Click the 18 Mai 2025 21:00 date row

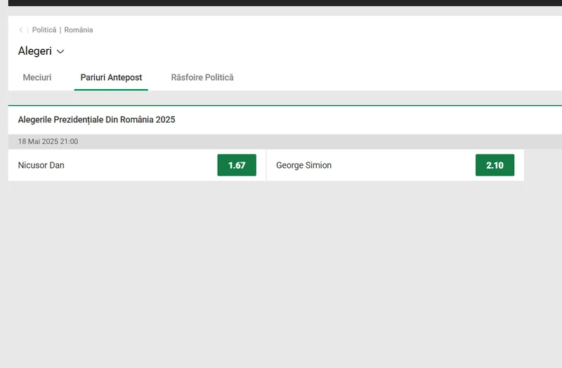click(x=48, y=142)
